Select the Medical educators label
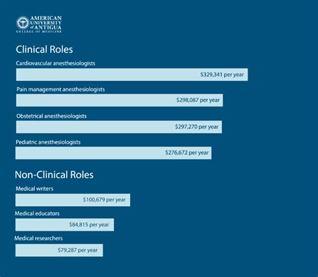318x277 pixels. [37, 213]
